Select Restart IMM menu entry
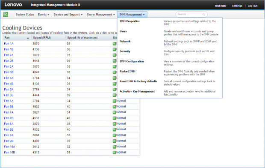This screenshot has width=265, height=168. 127,72
